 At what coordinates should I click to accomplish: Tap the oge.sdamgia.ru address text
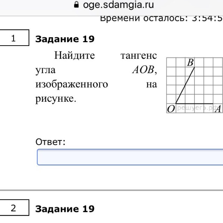(x=118, y=5)
